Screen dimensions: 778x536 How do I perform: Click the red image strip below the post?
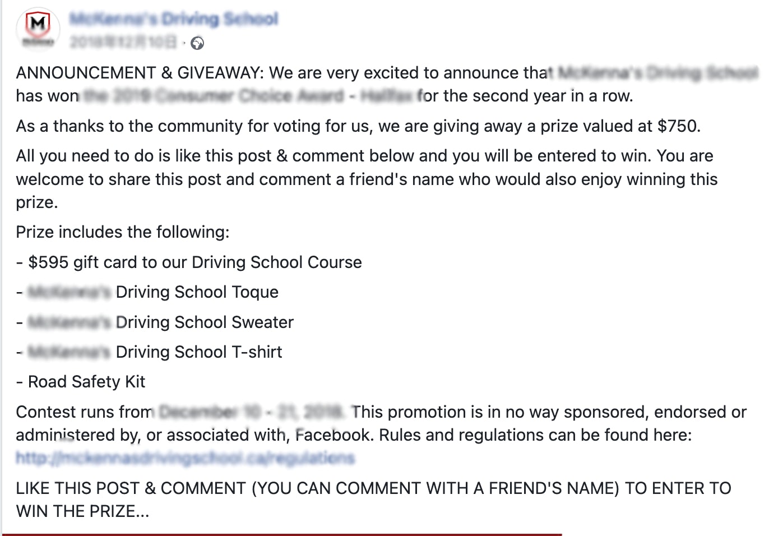point(280,534)
